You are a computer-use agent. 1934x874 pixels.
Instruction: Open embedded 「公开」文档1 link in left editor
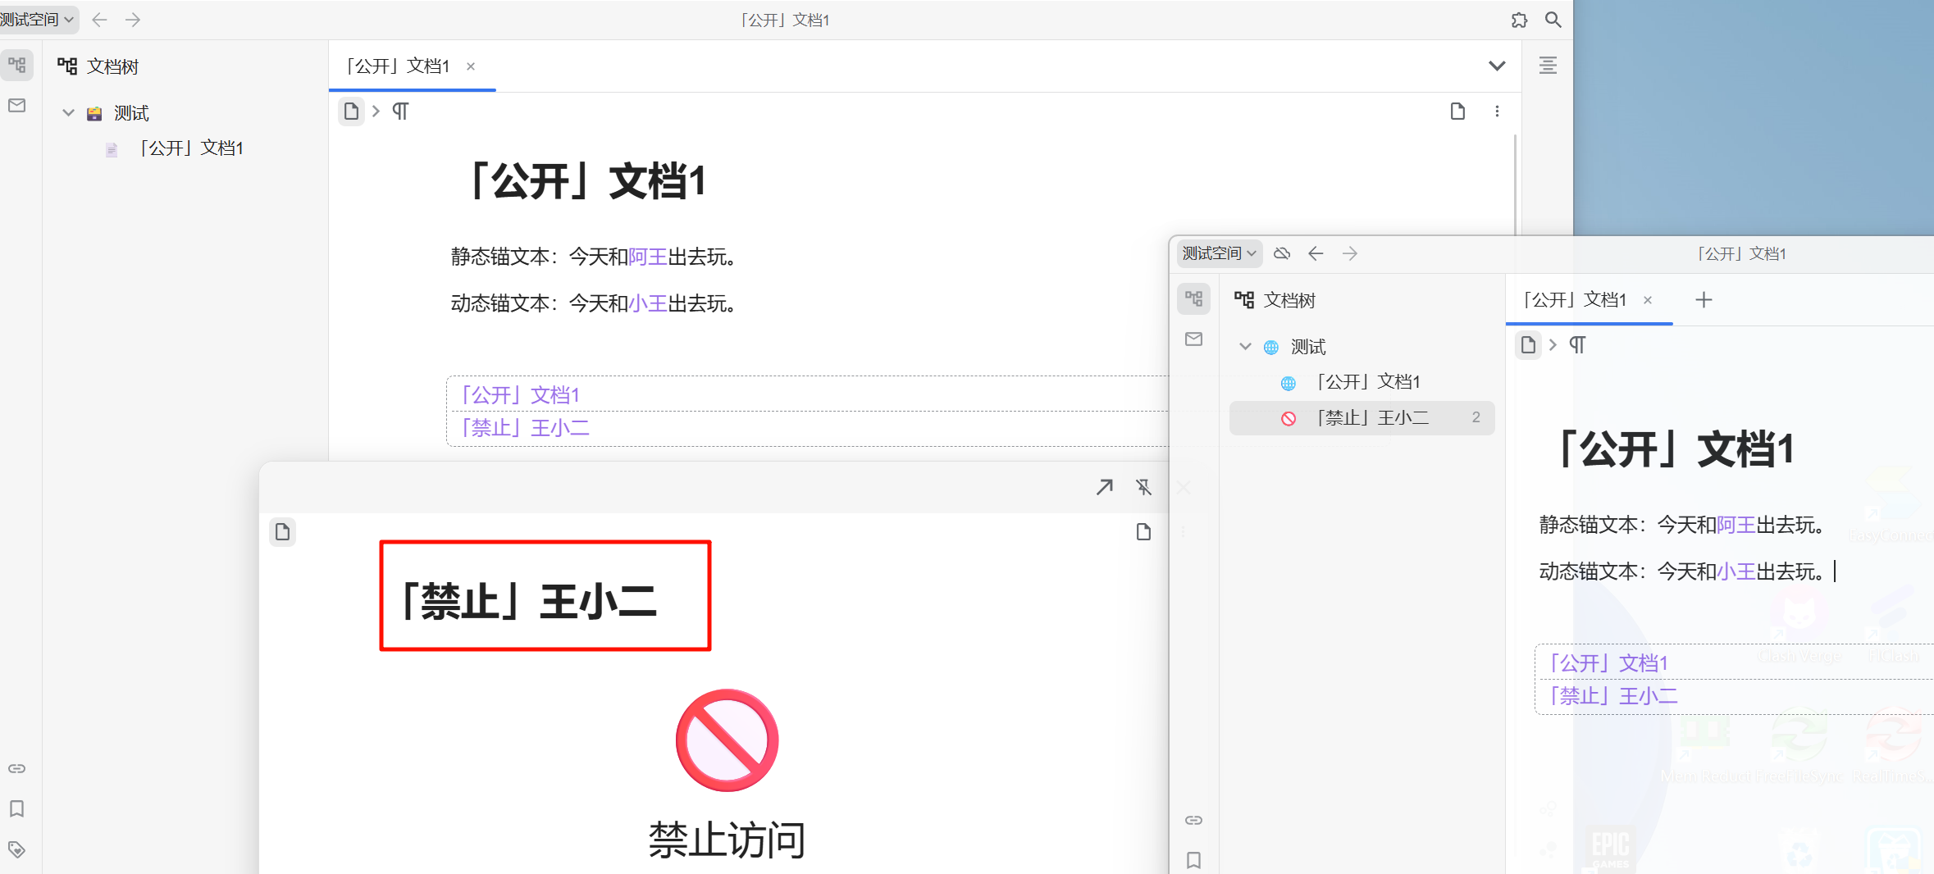(521, 395)
